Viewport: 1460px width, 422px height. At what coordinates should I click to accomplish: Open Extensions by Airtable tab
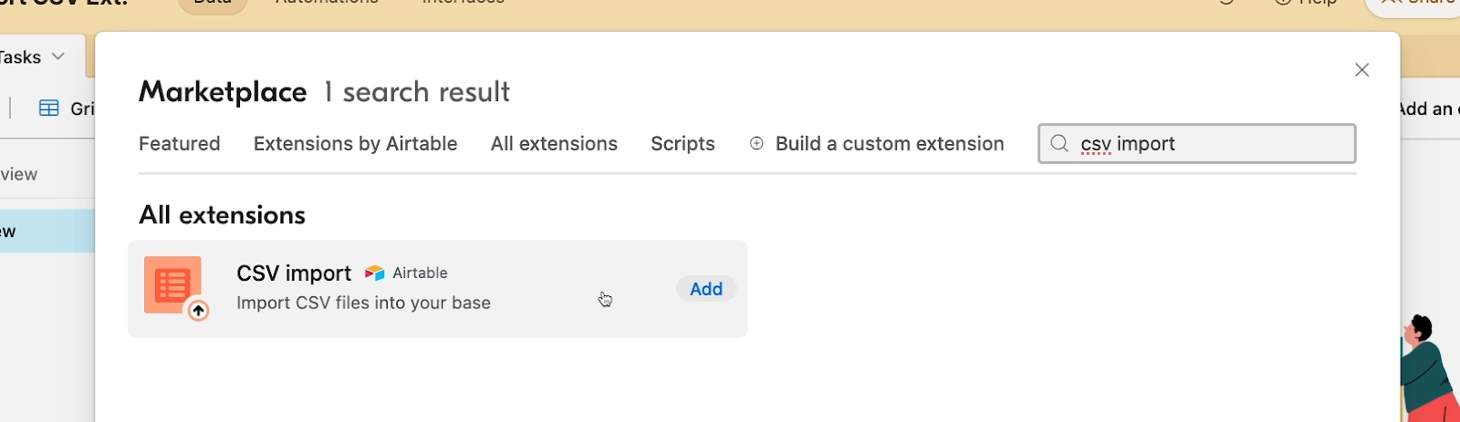pos(356,143)
